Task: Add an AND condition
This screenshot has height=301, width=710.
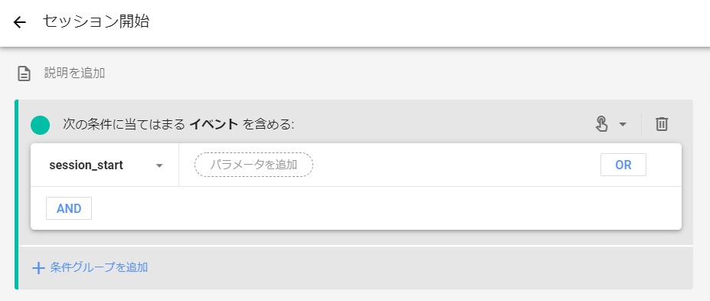Action: [x=69, y=208]
